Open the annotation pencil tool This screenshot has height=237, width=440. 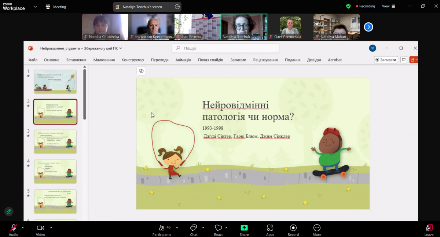coord(8,211)
